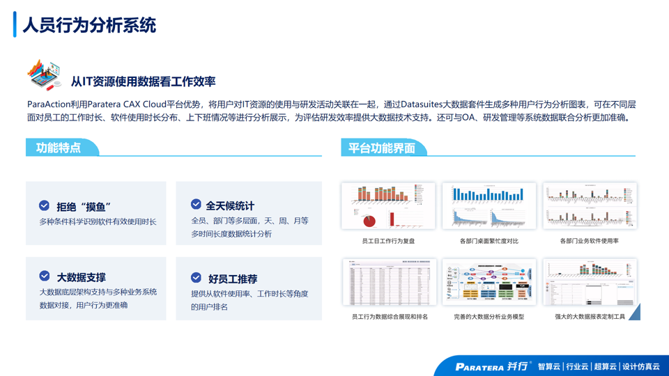Open the 各部门业务软件使用率 chart thumbnail
The image size is (669, 376).
[x=590, y=206]
